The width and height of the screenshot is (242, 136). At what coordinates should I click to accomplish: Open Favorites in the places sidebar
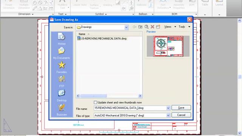62,67
